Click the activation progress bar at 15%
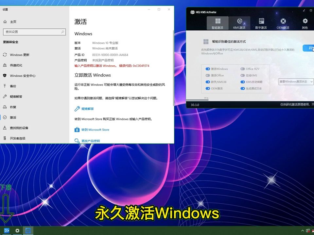Viewport: 314px width, 235px height. [198, 100]
